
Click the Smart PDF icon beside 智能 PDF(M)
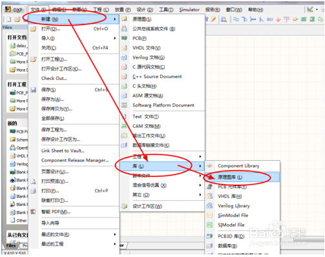click(x=33, y=212)
